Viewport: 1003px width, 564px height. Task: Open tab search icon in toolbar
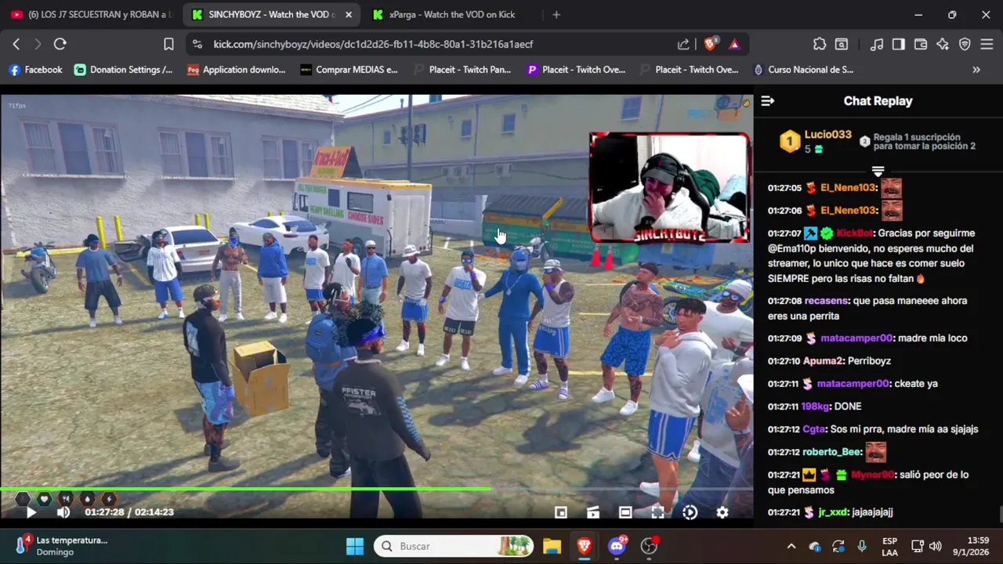[x=842, y=45]
